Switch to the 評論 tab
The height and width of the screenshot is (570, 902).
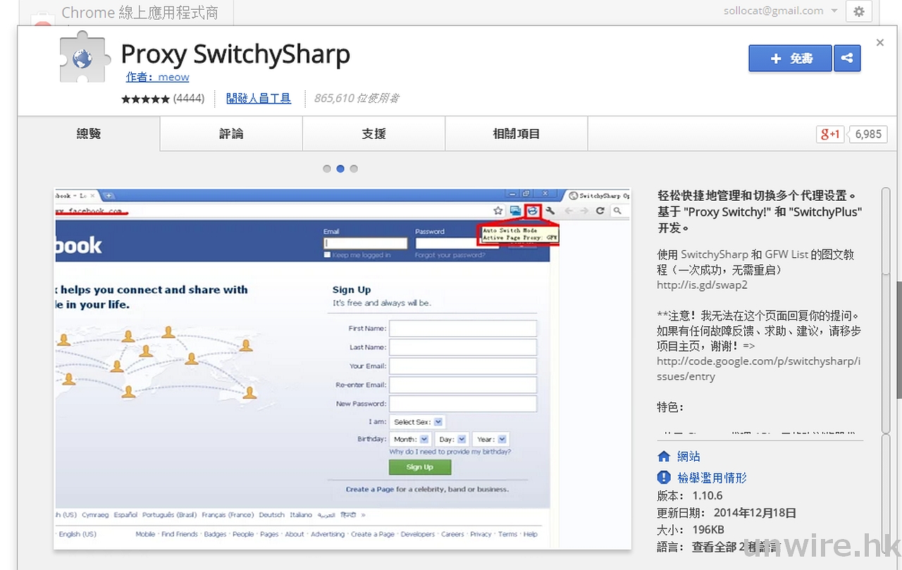[231, 134]
